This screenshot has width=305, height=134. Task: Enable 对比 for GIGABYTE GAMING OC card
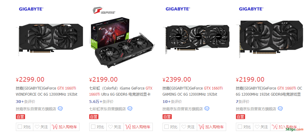point(167,127)
